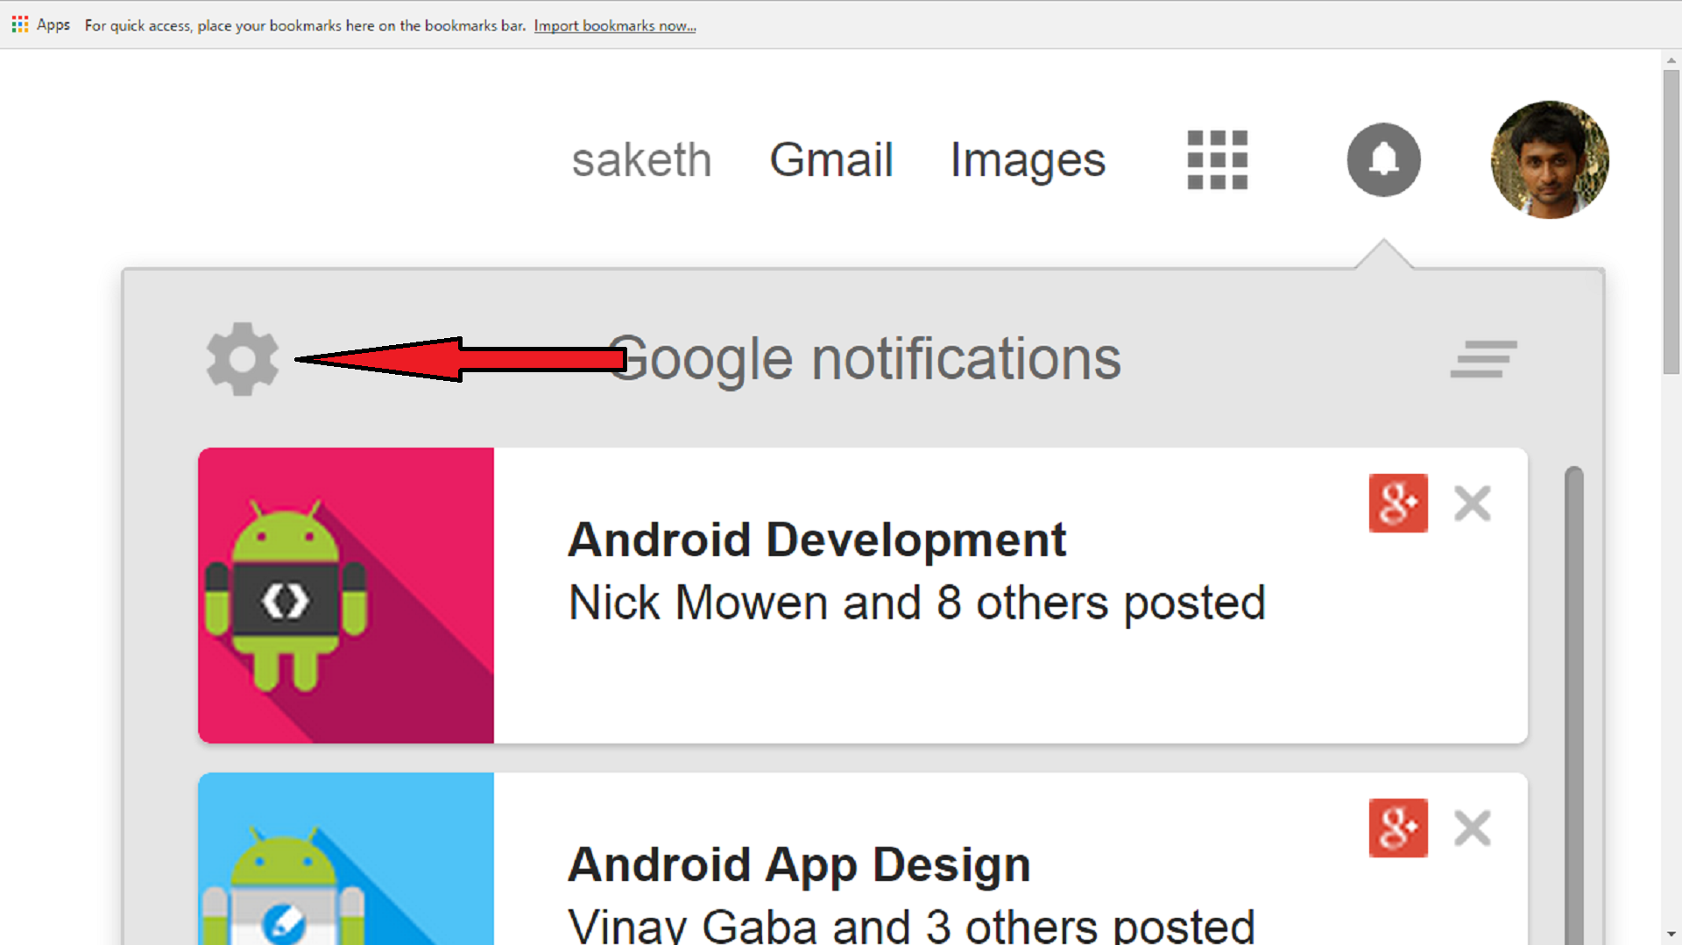Open the notifications settings gear

(x=243, y=359)
